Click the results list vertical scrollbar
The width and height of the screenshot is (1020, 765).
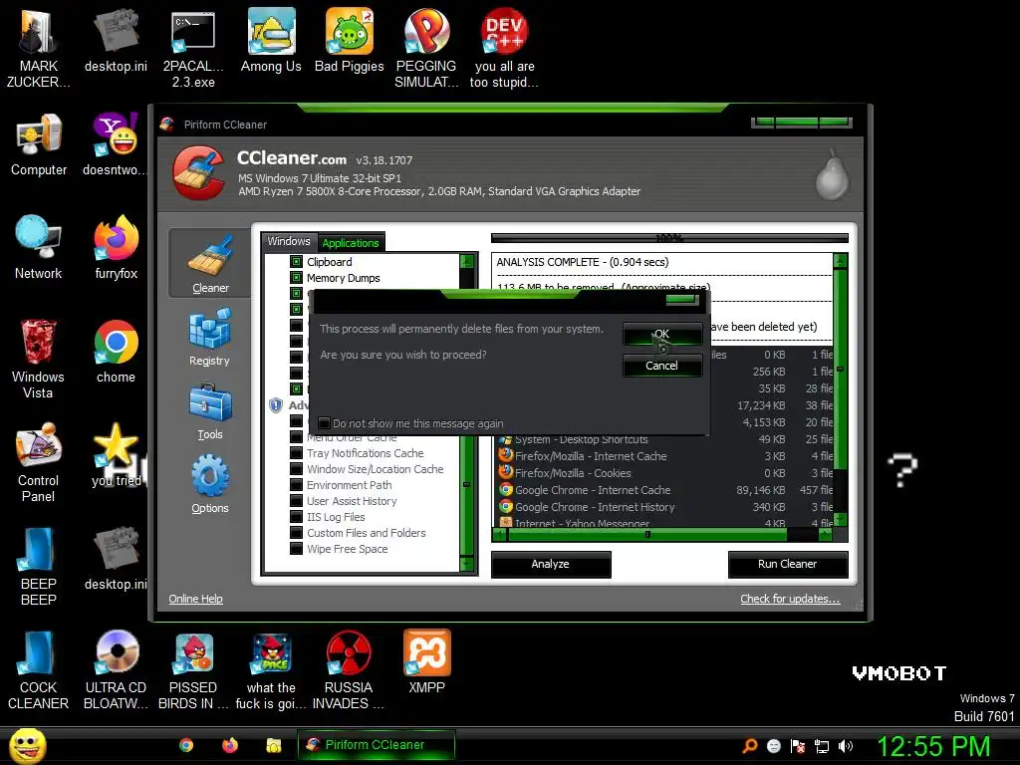pos(840,369)
